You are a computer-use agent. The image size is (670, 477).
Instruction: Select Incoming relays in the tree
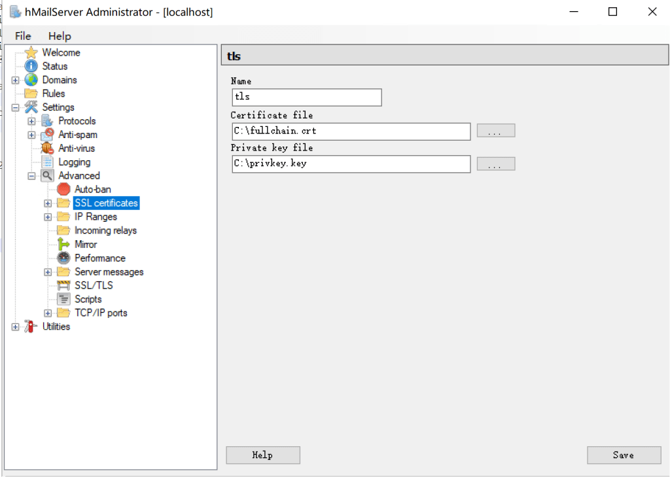pyautogui.click(x=105, y=230)
